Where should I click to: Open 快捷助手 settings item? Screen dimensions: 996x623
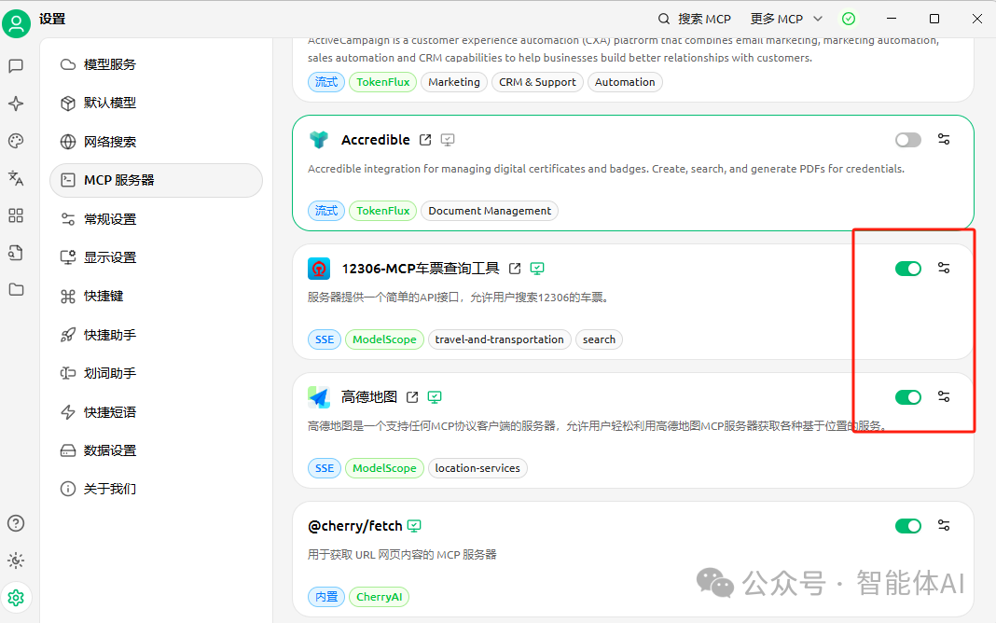click(157, 335)
